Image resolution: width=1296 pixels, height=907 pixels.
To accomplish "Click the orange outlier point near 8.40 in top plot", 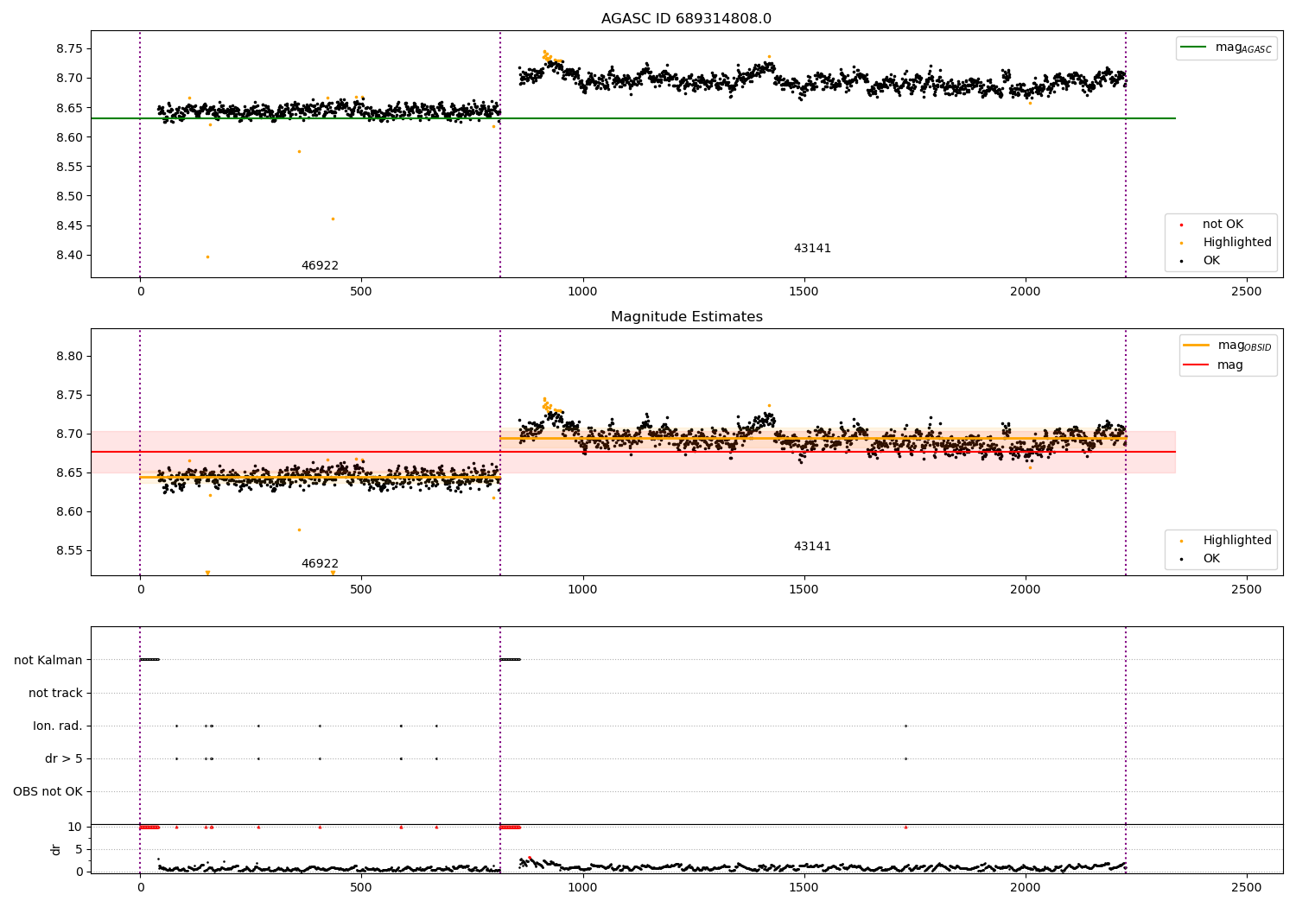I will click(207, 257).
